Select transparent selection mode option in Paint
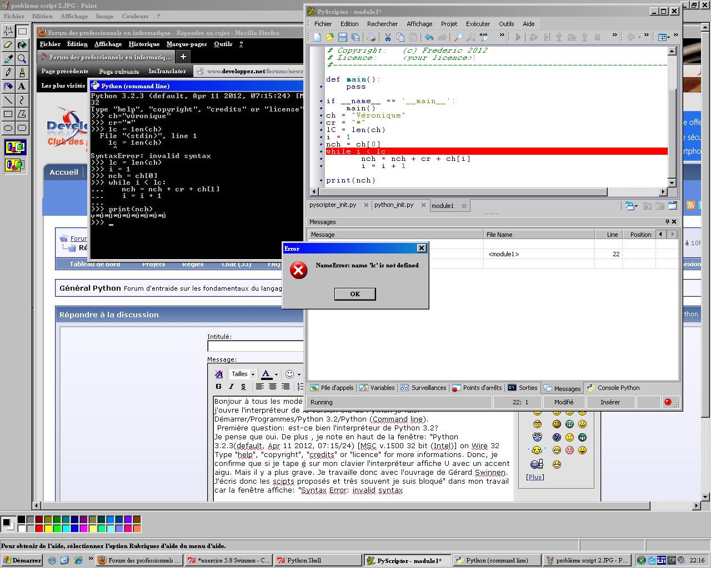The width and height of the screenshot is (711, 568). coord(16,165)
